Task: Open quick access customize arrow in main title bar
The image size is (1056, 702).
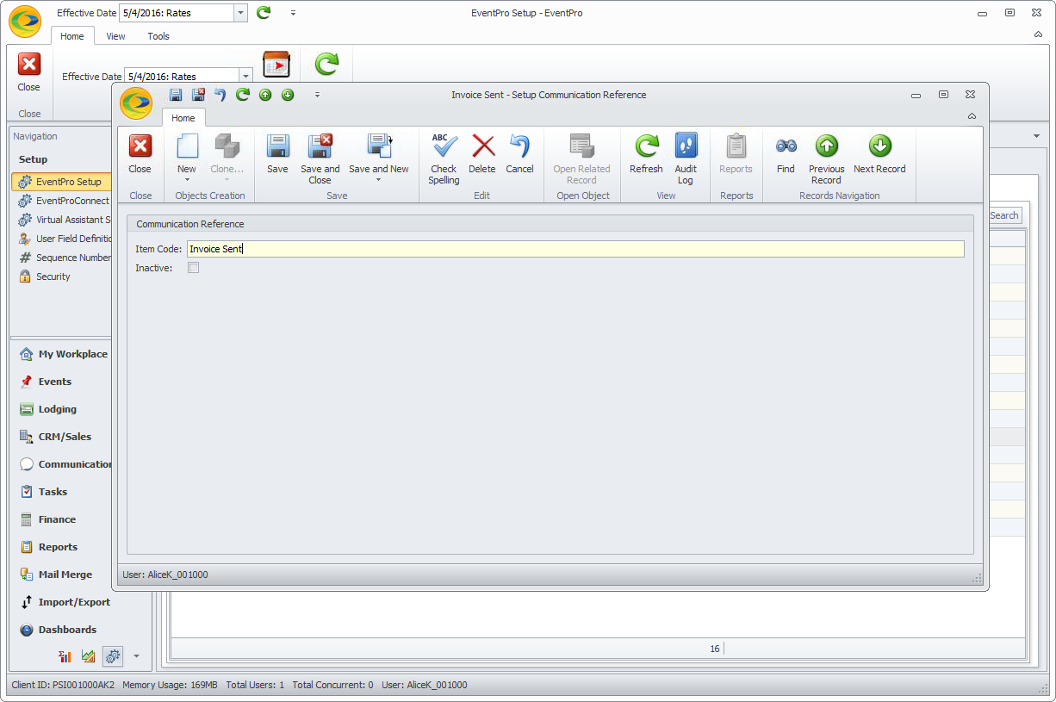Action: [293, 13]
